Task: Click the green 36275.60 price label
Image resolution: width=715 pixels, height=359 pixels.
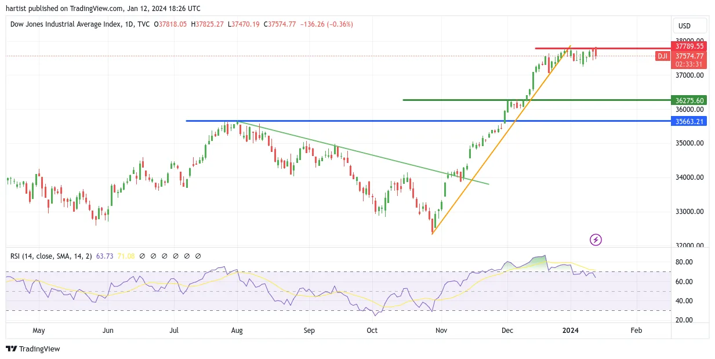Action: tap(689, 100)
